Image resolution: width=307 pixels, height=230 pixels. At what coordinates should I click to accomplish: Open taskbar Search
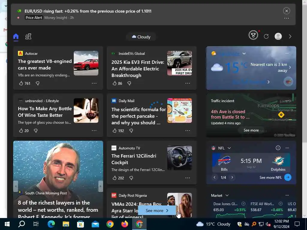click(22, 224)
